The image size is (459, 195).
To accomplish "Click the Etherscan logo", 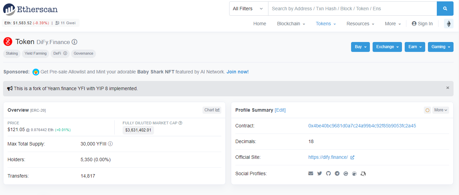I will [x=30, y=9].
